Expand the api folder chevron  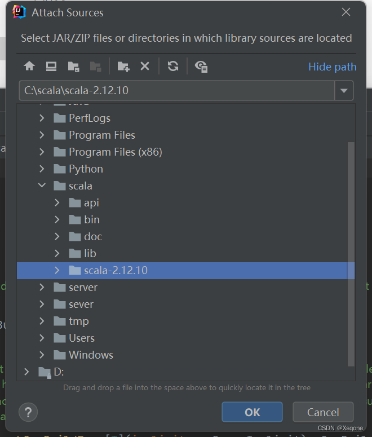coord(57,202)
